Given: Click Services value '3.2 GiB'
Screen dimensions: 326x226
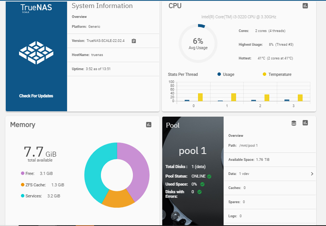Looking at the screenshot, I should 54,196.
